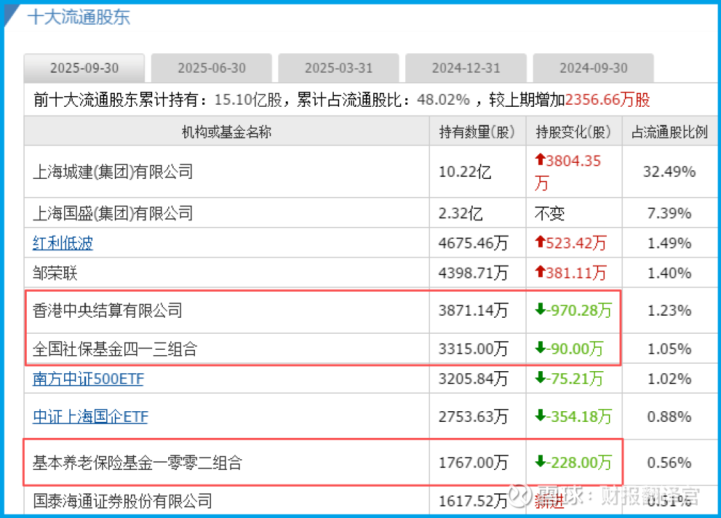Click the 32.49% ratio cell
The width and height of the screenshot is (721, 518).
(669, 172)
